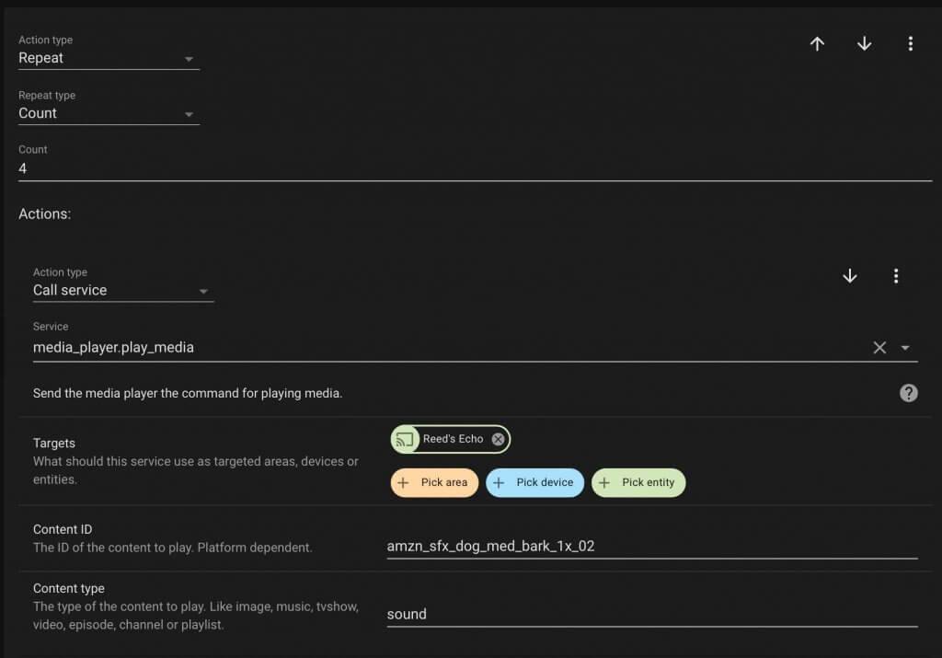Remove Reed's Echo target chip
The height and width of the screenshot is (658, 942).
(498, 439)
